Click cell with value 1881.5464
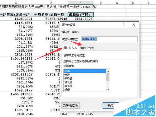The height and width of the screenshot is (117, 156). click(x=17, y=35)
